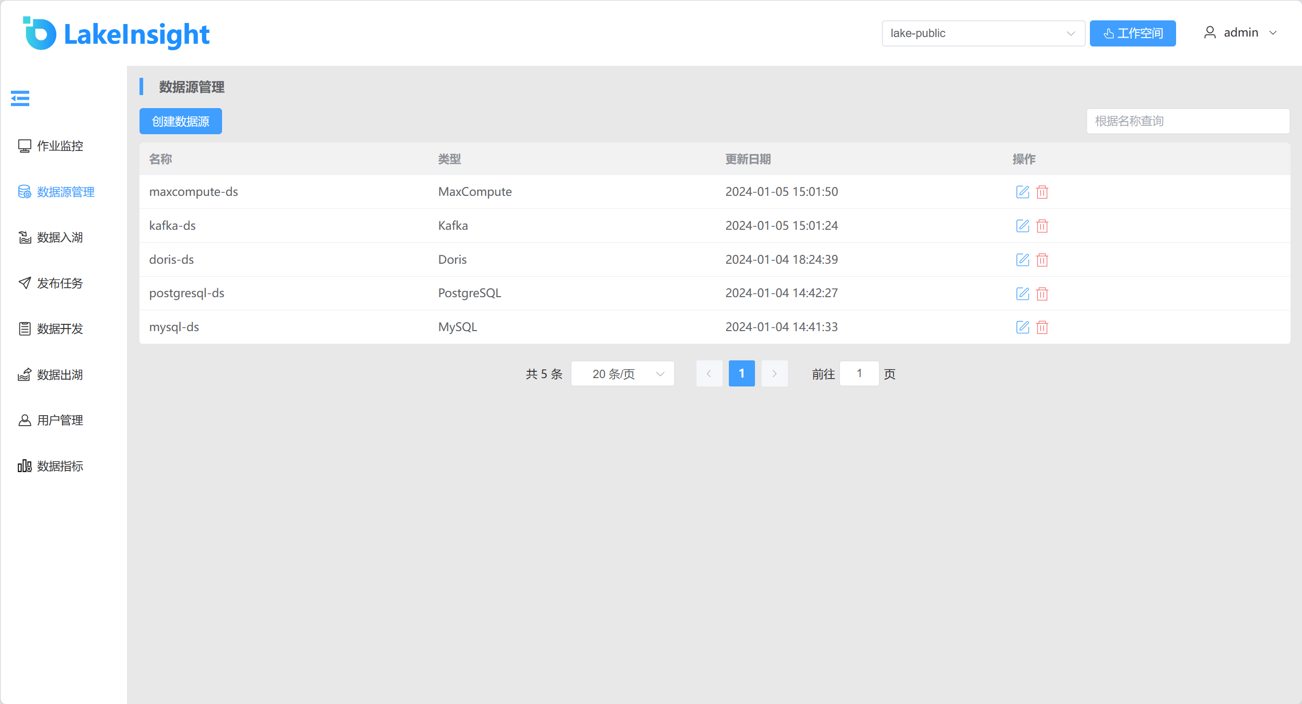This screenshot has width=1302, height=704.
Task: Click the MaxCompute type cell
Action: tap(475, 192)
